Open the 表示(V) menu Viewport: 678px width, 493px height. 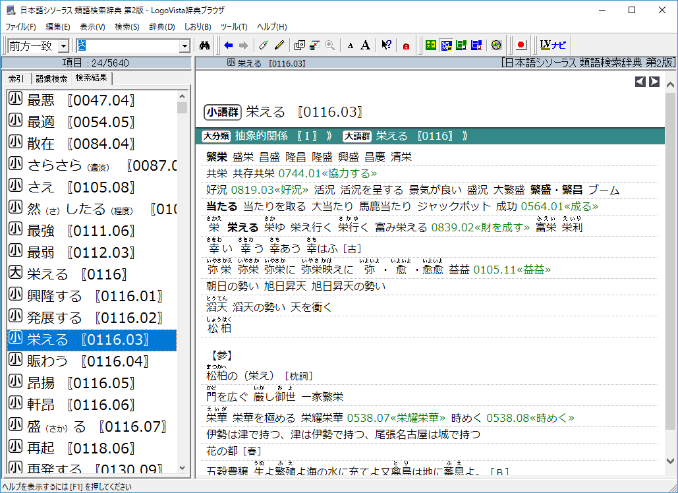[x=92, y=27]
